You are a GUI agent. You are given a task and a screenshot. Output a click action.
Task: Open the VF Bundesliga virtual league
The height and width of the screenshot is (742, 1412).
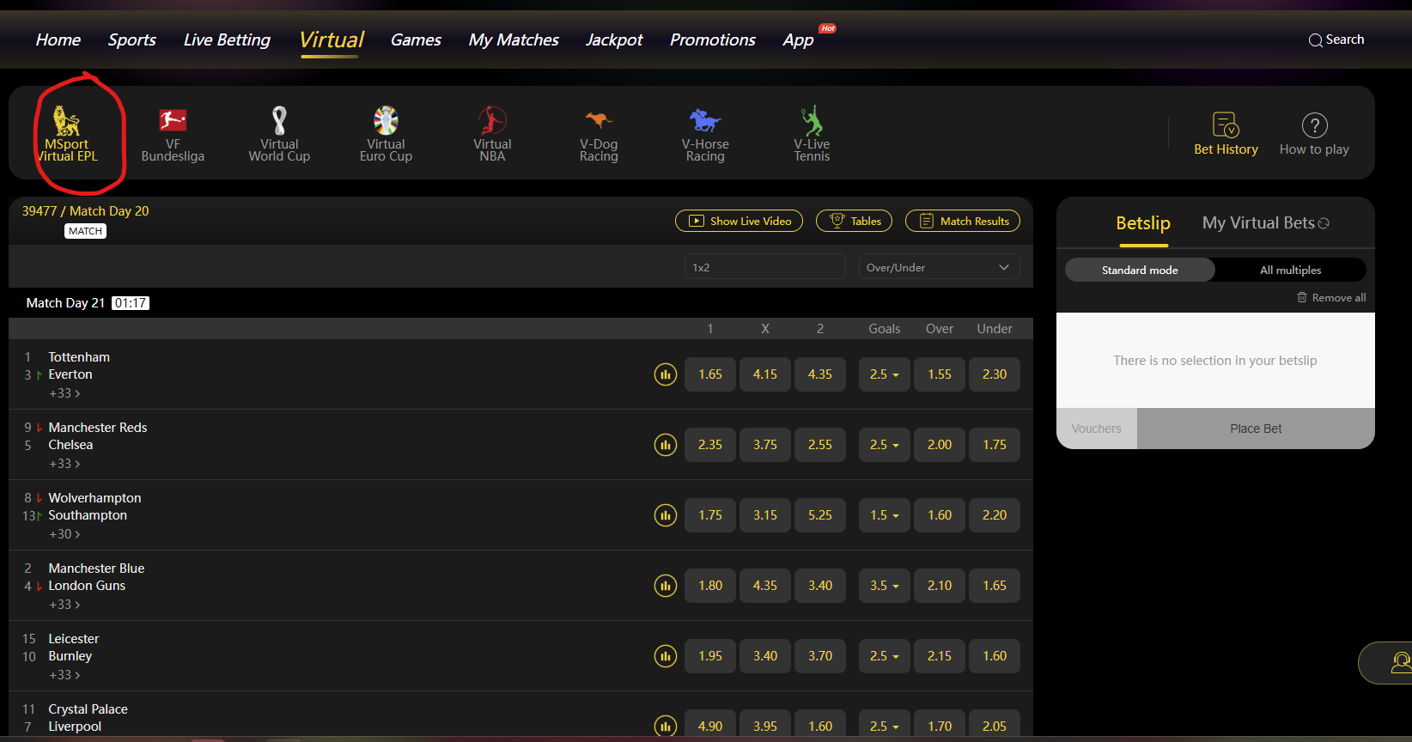click(x=173, y=122)
